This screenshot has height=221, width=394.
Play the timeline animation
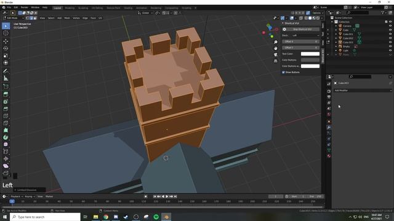point(167,196)
